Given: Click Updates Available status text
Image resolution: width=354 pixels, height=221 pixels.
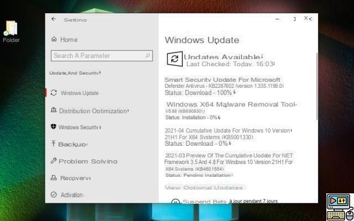Looking at the screenshot, I should [223, 57].
